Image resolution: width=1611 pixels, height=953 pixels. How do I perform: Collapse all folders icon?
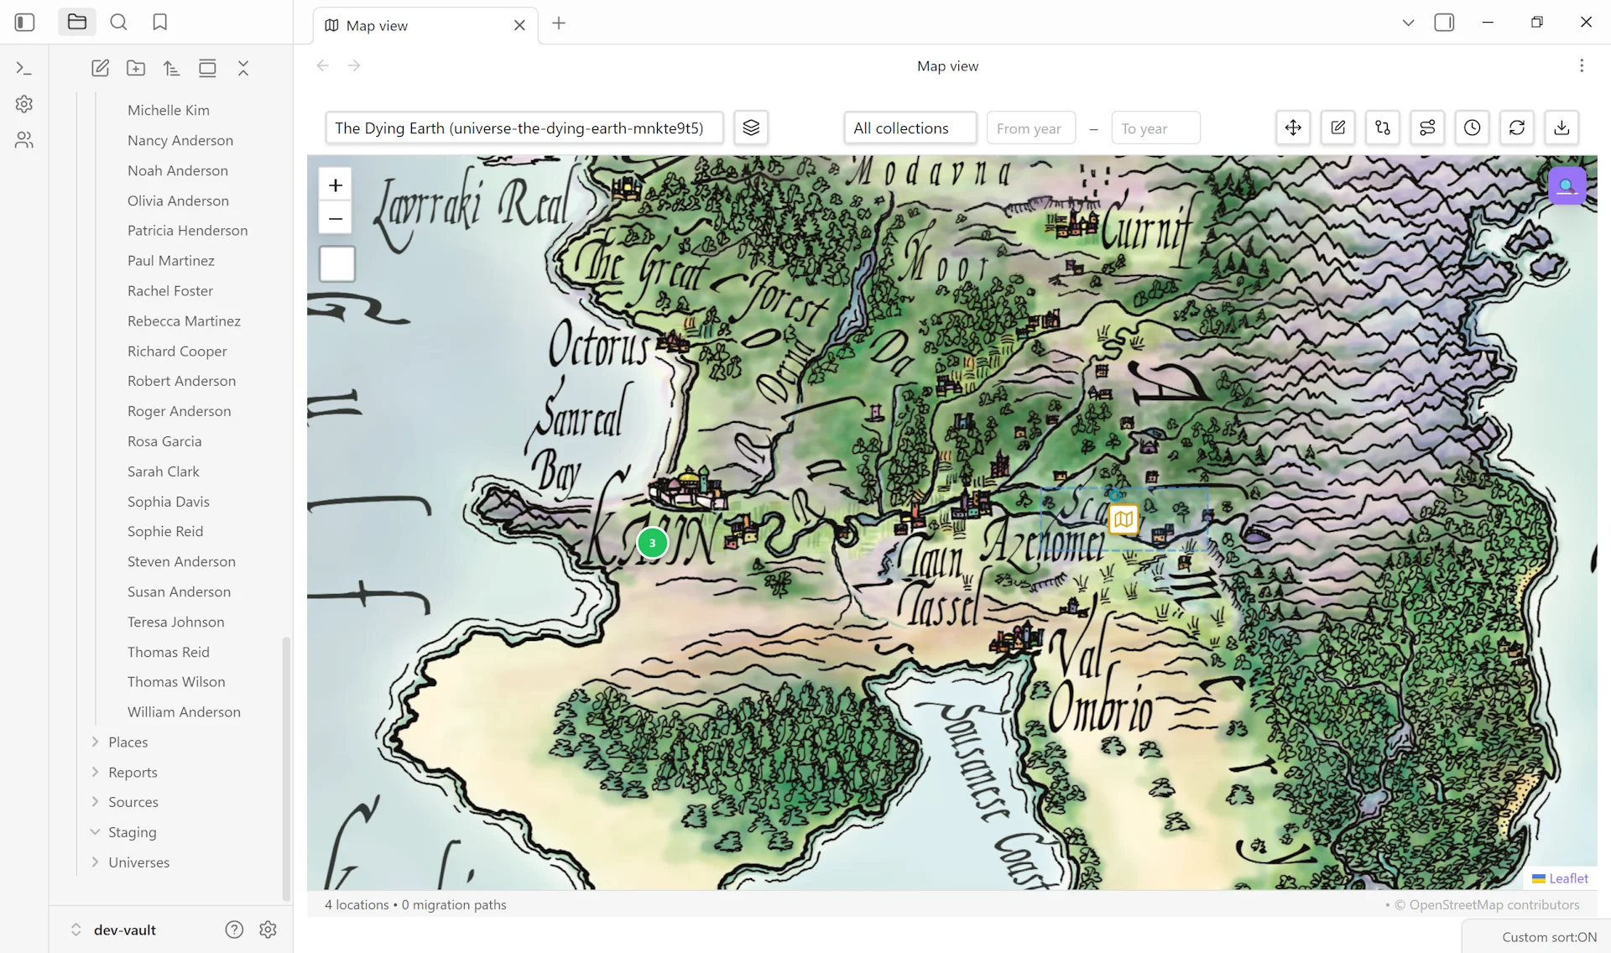(243, 69)
